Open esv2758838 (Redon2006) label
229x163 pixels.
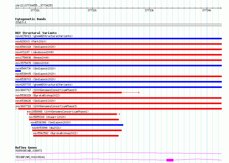click(x=32, y=58)
